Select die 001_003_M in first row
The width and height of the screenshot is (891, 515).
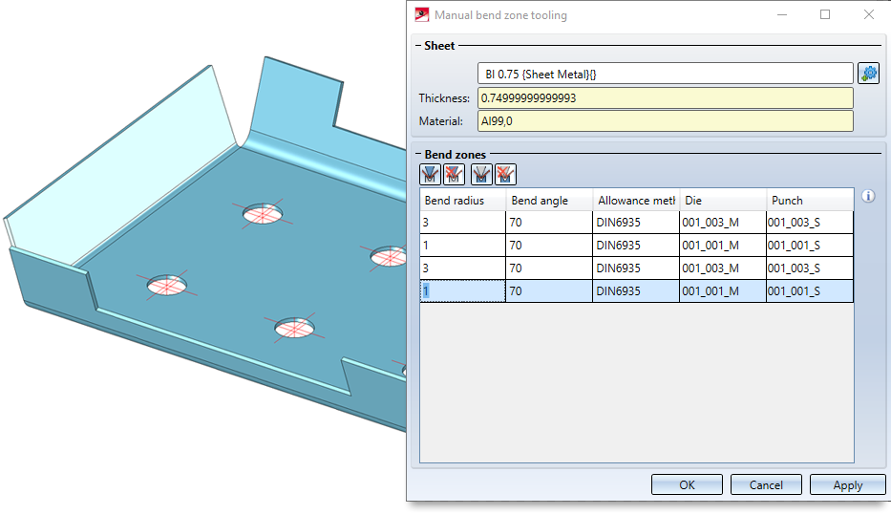coord(723,223)
